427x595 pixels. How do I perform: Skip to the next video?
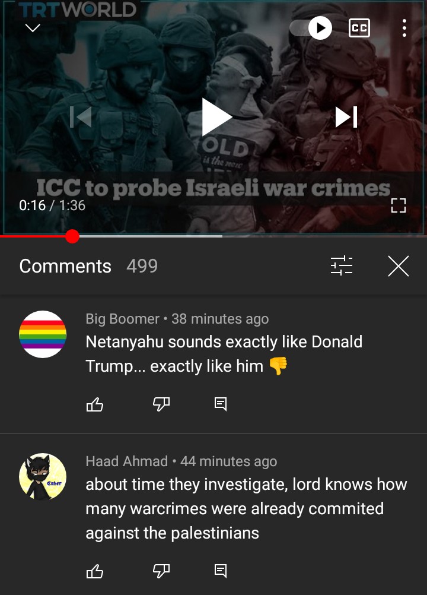pyautogui.click(x=346, y=117)
